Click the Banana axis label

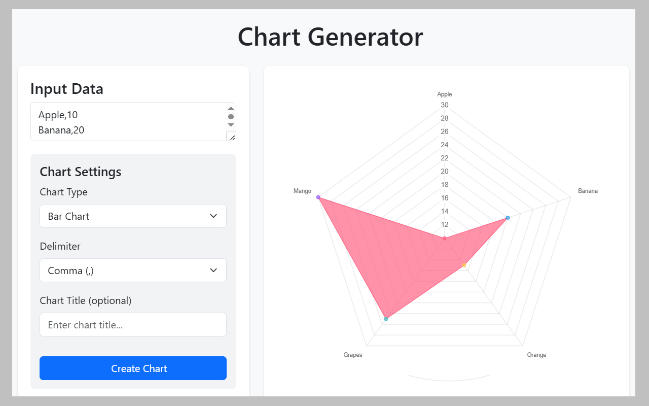[x=588, y=191]
